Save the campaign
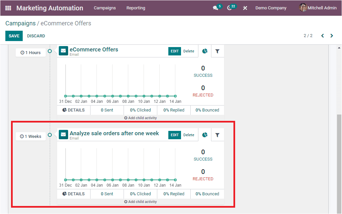Screen dimensions: 342x214 [14, 36]
